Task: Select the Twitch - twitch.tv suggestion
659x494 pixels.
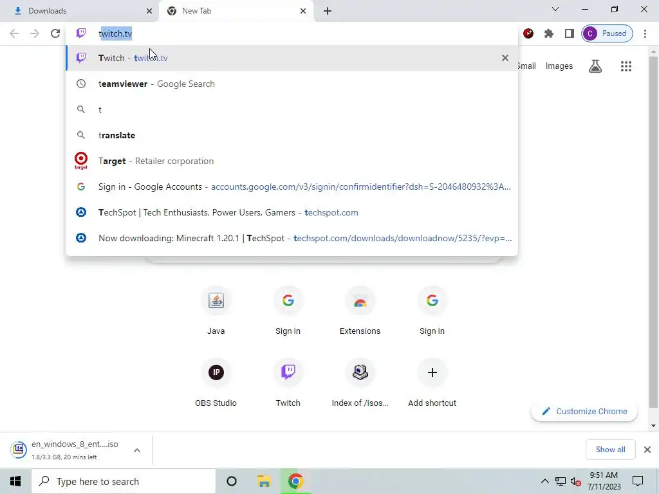Action: [292, 58]
